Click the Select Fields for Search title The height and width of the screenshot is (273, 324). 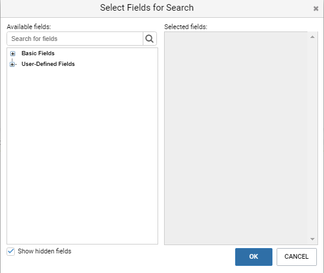pos(147,8)
